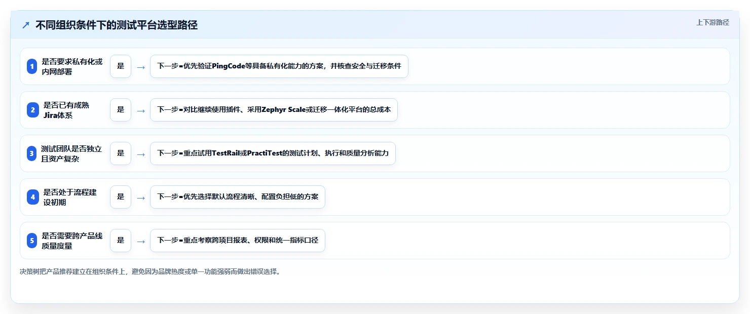750x314 pixels.
Task: Click 是 button in the 私有化 row
Action: pyautogui.click(x=121, y=66)
